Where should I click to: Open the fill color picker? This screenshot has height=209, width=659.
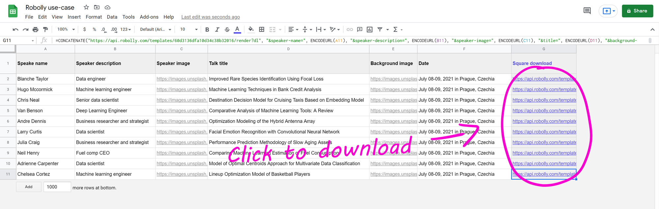click(x=251, y=30)
